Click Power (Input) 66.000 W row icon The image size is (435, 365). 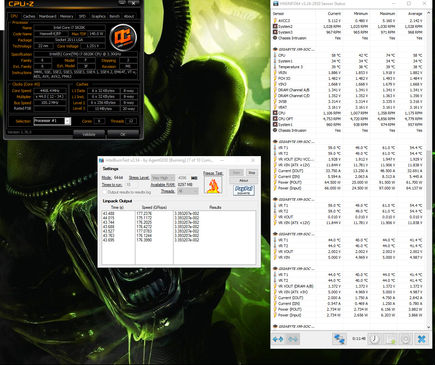coord(275,188)
